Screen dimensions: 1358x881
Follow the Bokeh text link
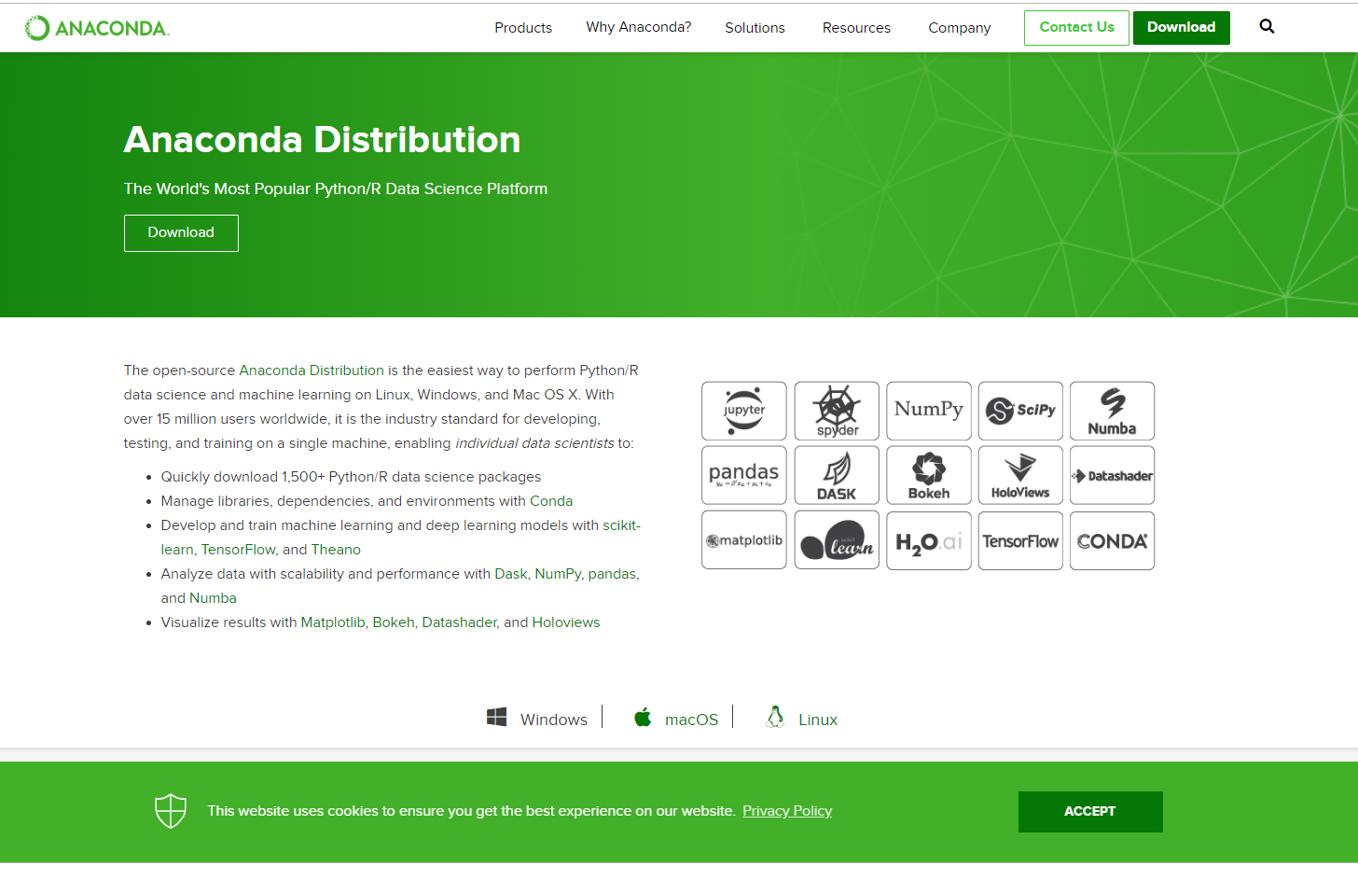(394, 622)
